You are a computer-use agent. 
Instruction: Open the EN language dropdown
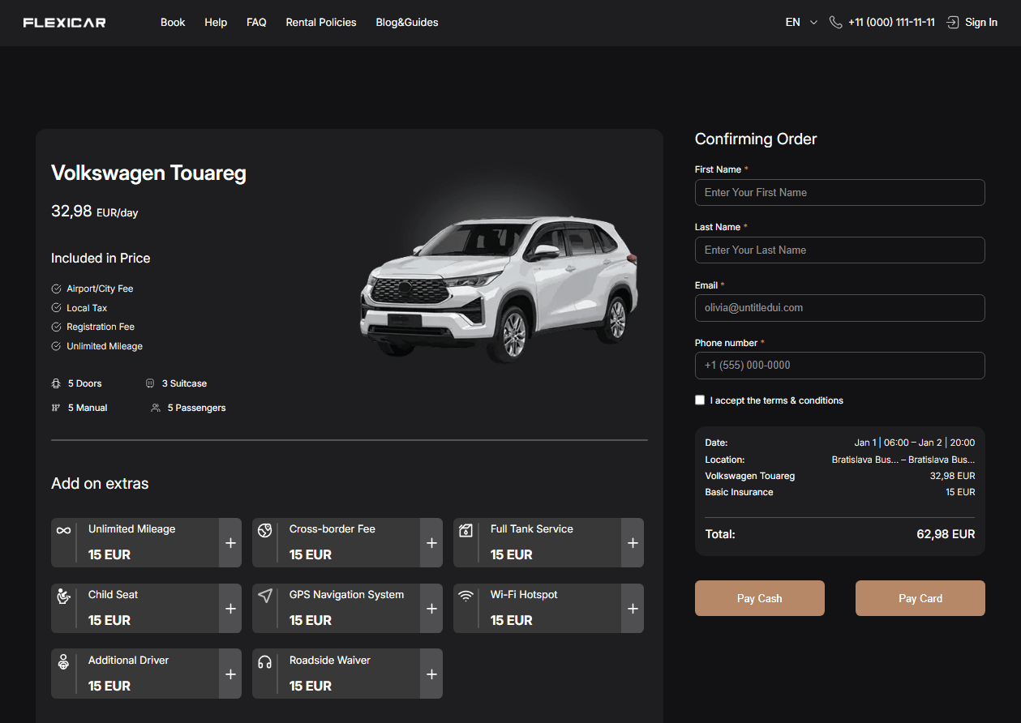pyautogui.click(x=801, y=23)
